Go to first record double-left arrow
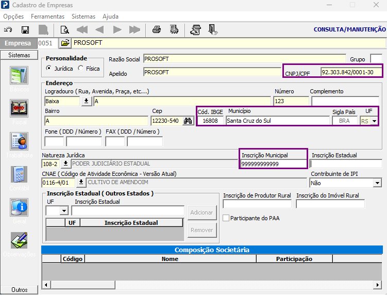 82,30
